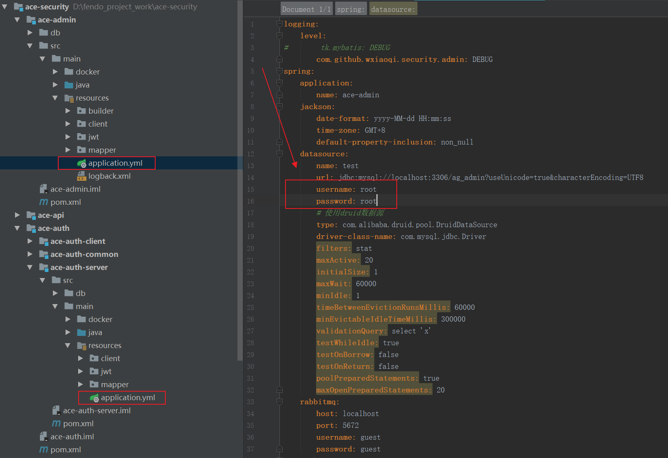Collapse the ace-auth-server module arrow
The image size is (668, 458).
(30, 267)
